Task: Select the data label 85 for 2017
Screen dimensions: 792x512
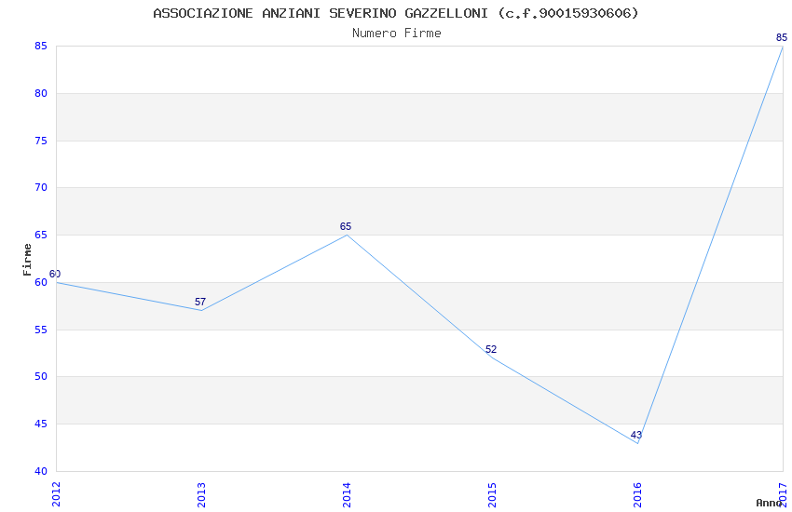Action: pyautogui.click(x=782, y=37)
